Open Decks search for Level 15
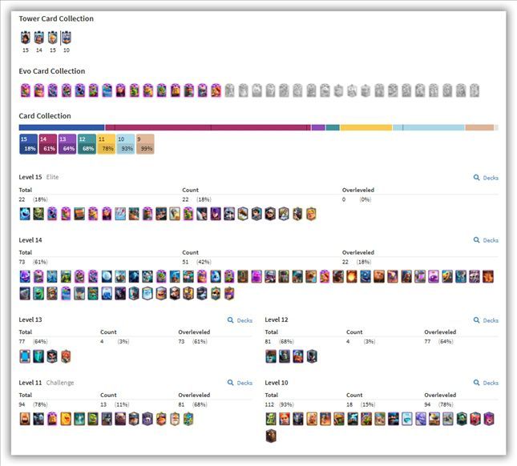The height and width of the screenshot is (466, 517). pos(486,178)
